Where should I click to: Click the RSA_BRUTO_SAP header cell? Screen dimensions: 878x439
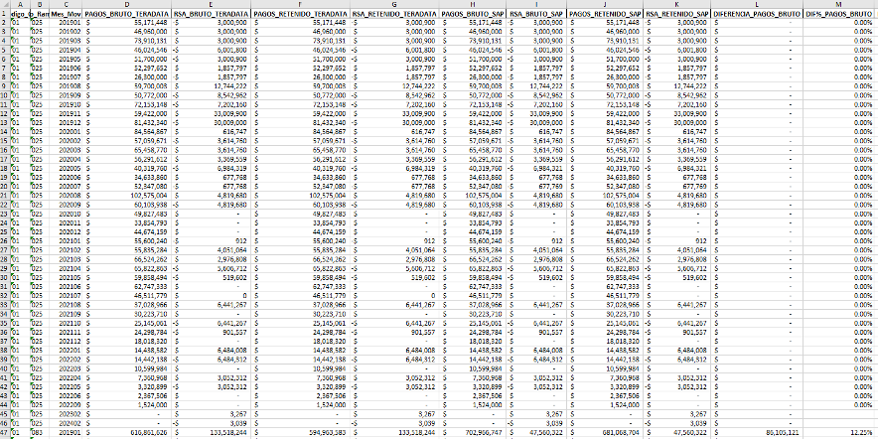pyautogui.click(x=536, y=13)
